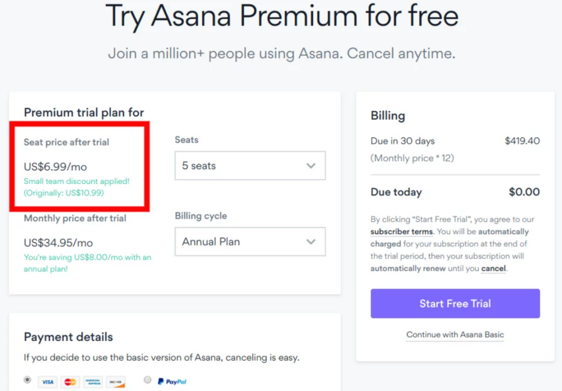This screenshot has height=391, width=562.
Task: Click the chevron arrow in Billing cycle selector
Action: click(311, 242)
